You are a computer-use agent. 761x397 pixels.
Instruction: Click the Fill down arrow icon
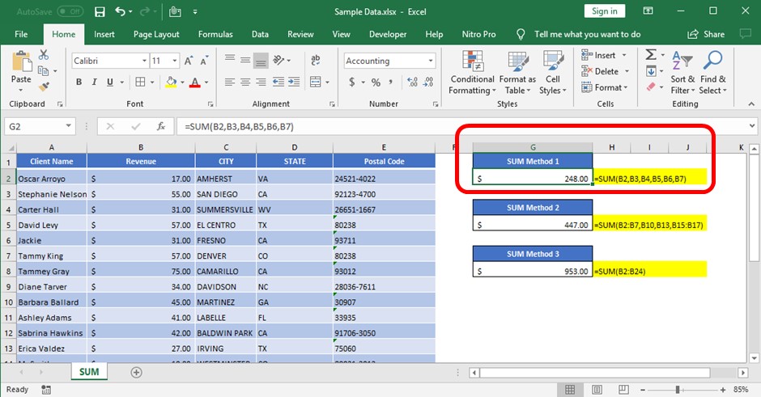[652, 71]
